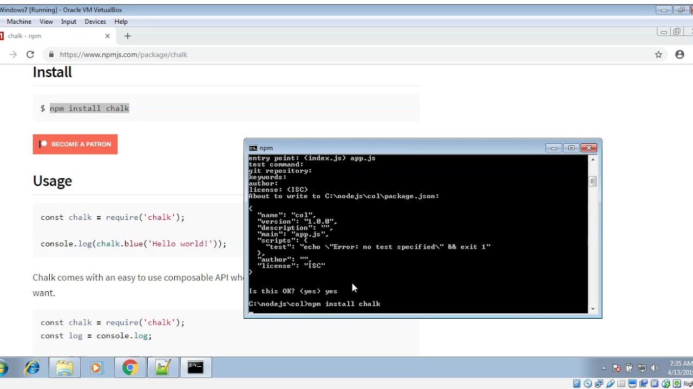The image size is (693, 389).
Task: Open the View menu
Action: pos(46,22)
